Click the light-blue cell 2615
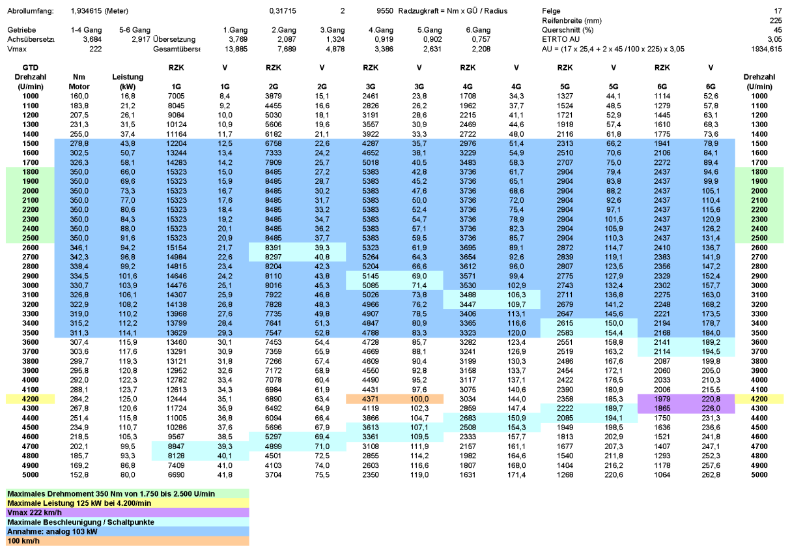790x554 pixels. 565,323
